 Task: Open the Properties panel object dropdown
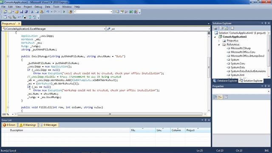[x=269, y=91]
